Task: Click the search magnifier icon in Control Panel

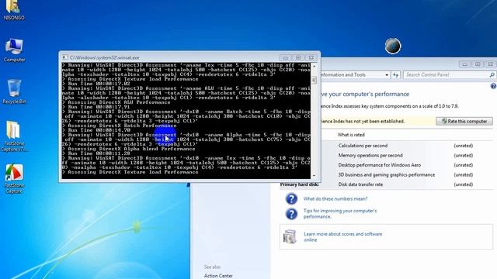Action: coord(492,75)
